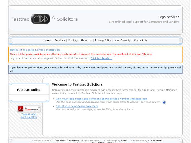Click the Streamlined legal support tagline
191x143 pixels.
[144, 22]
